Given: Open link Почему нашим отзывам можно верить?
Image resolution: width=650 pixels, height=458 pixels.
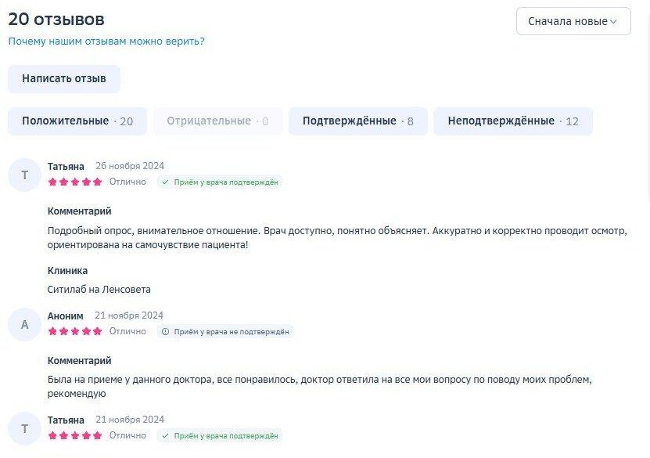Looking at the screenshot, I should coord(106,41).
